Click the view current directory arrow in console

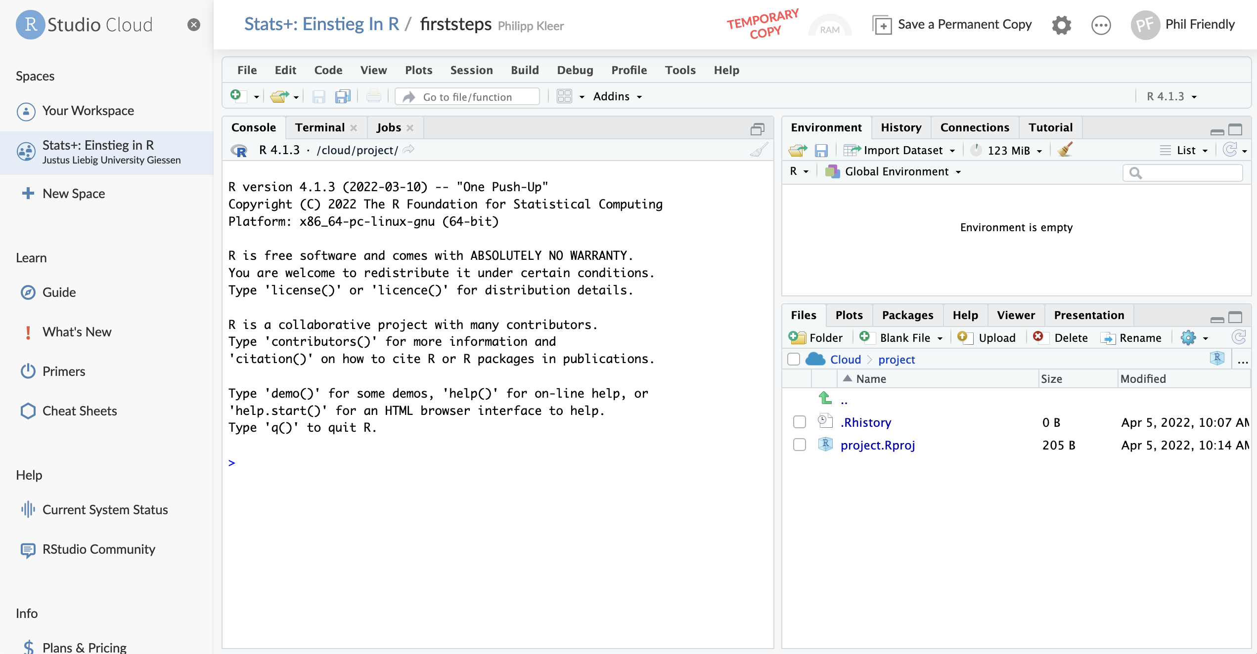(408, 150)
